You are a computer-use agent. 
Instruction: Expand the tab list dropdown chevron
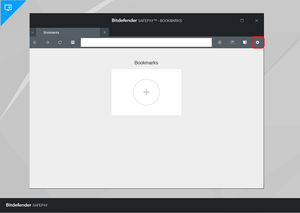tap(33, 32)
